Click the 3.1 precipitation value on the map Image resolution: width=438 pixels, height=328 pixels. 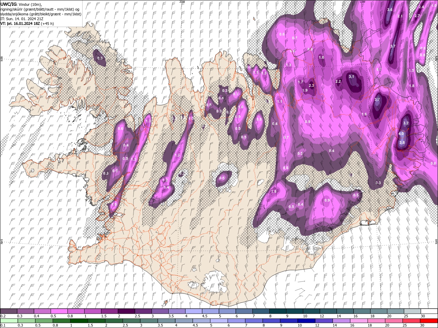351,77
